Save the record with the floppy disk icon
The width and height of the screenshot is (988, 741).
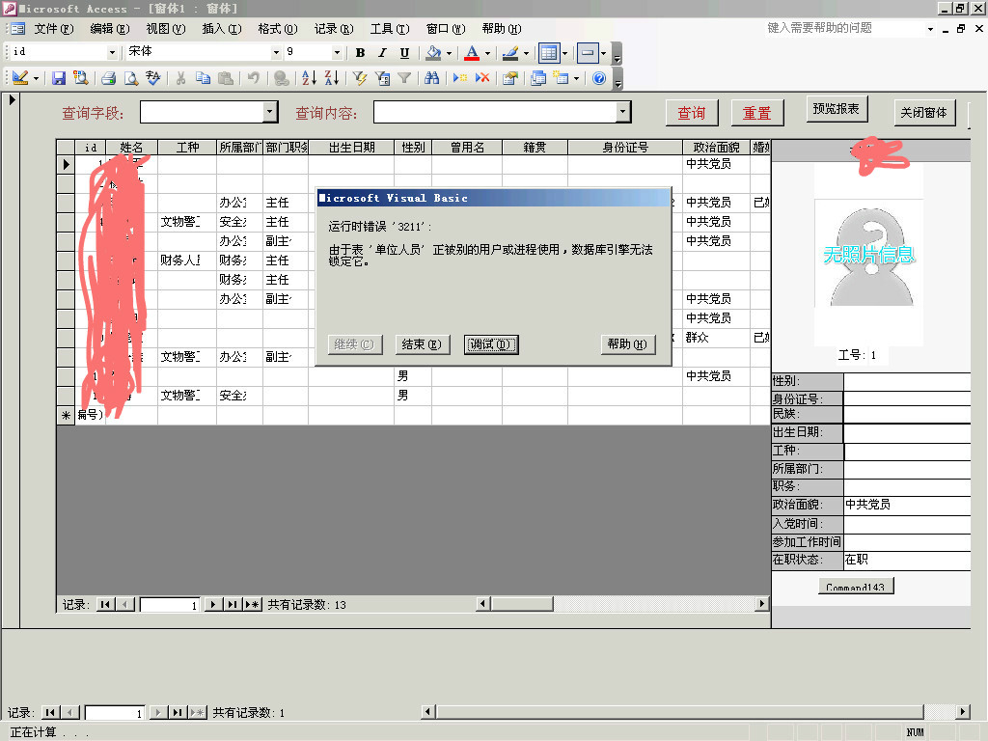point(59,77)
